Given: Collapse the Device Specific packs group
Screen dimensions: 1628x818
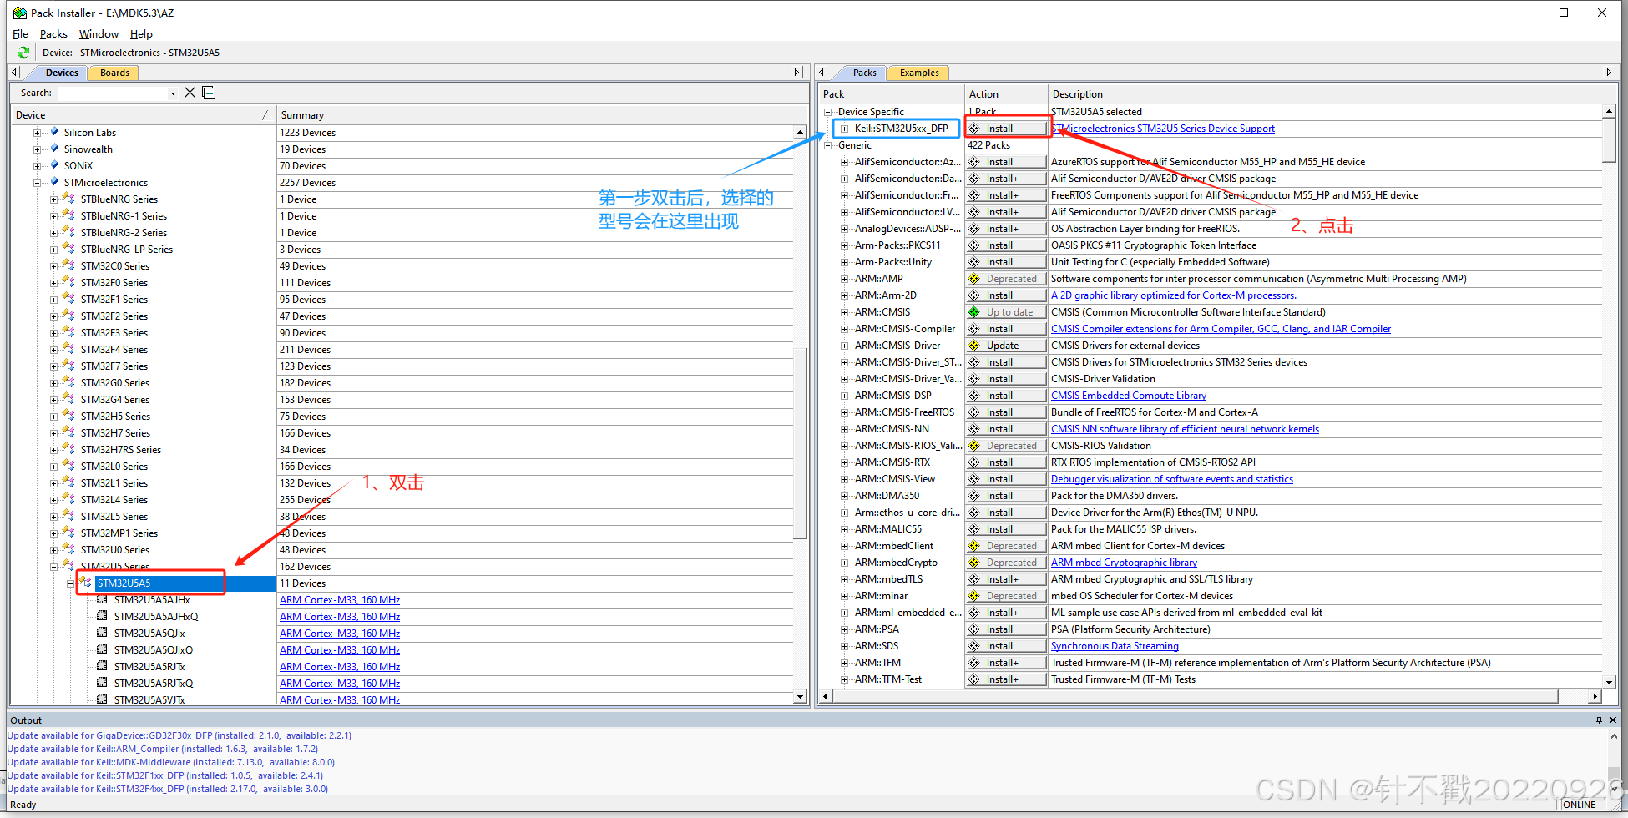Looking at the screenshot, I should pos(828,112).
